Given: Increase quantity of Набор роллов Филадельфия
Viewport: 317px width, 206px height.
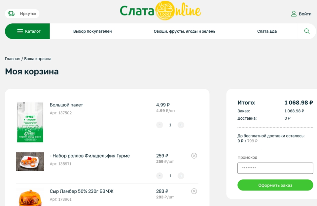Looking at the screenshot, I should [x=181, y=176].
